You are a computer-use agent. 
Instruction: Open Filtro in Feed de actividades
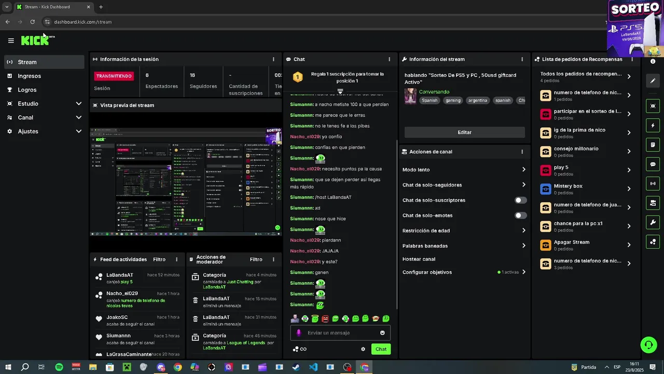pos(159,259)
